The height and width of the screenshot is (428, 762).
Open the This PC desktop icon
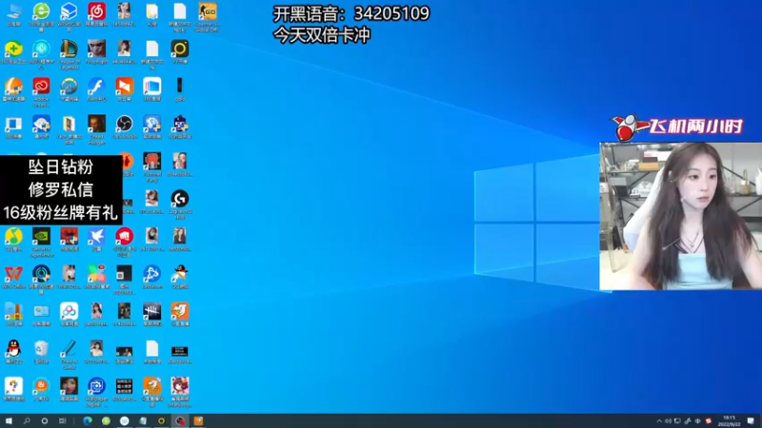click(13, 10)
